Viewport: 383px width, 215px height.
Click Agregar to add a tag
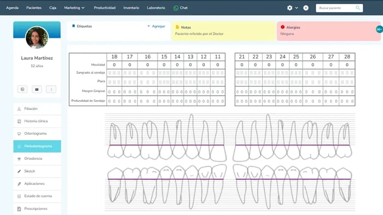[156, 26]
